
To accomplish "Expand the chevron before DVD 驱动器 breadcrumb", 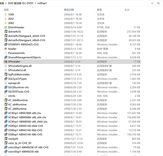I will coord(6,3).
